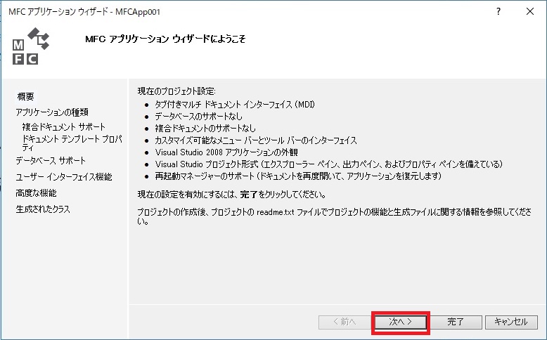Open the ? help button in the title bar

click(498, 11)
